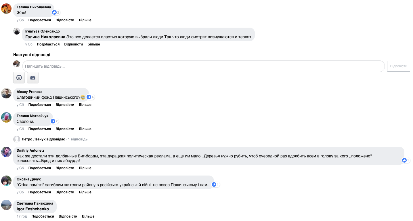Click like reaction icon on "Сволочи." comment
Image resolution: width=413 pixels, height=221 pixels.
click(x=53, y=121)
